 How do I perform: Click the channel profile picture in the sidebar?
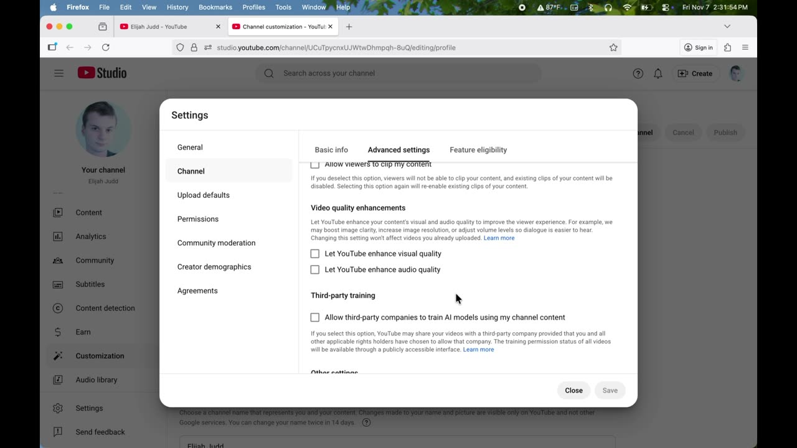click(x=103, y=129)
